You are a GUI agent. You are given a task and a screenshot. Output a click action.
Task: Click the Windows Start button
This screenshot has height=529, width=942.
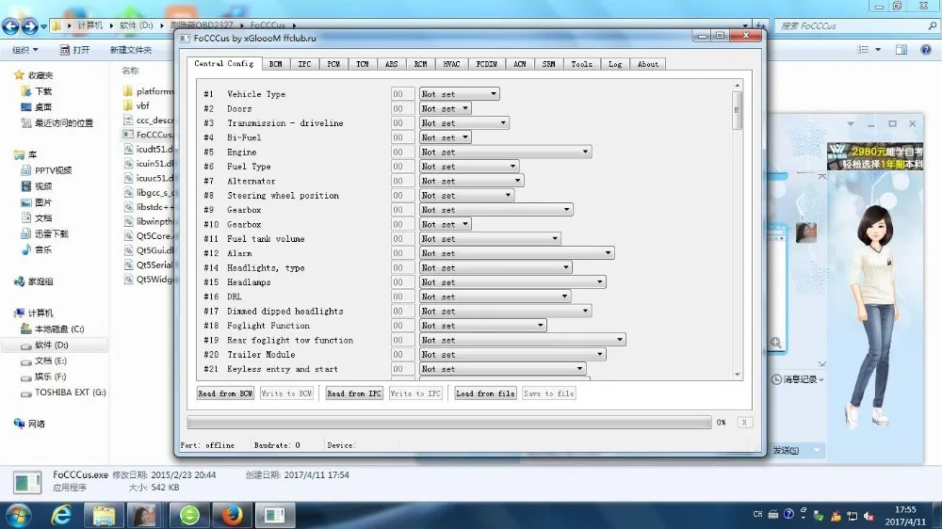click(18, 515)
